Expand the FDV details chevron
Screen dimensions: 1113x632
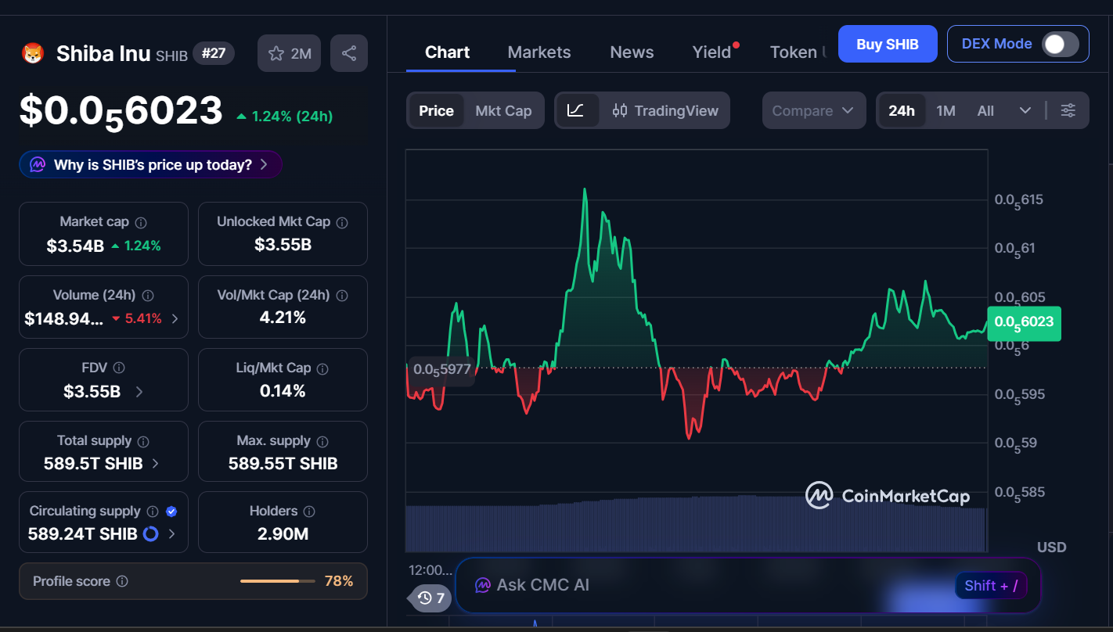coord(139,392)
